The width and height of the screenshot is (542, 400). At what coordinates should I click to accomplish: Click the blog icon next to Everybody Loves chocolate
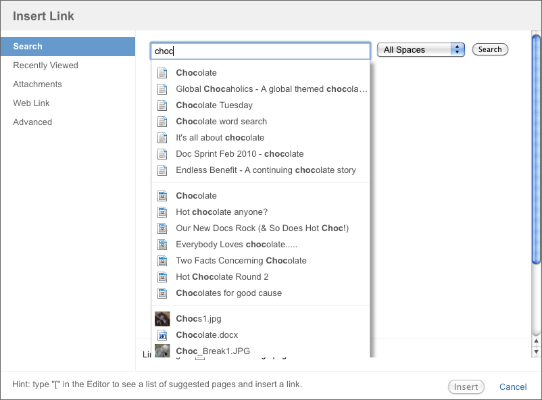pyautogui.click(x=162, y=245)
